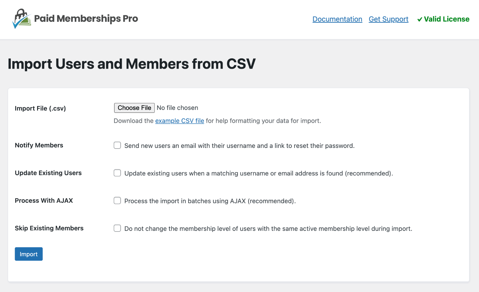Click the green Valid License checkmark
Viewport: 479px width, 292px height.
[x=420, y=19]
